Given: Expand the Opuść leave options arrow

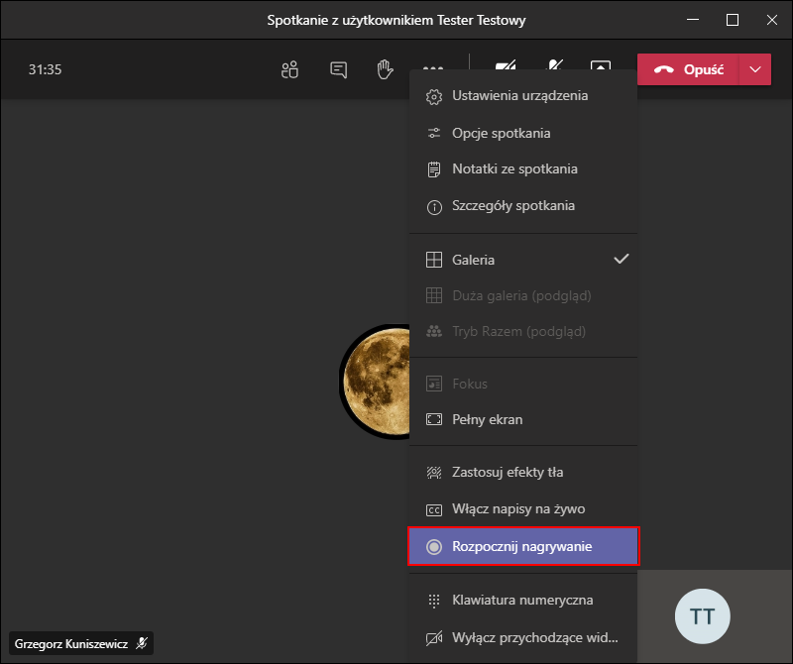Looking at the screenshot, I should [755, 69].
